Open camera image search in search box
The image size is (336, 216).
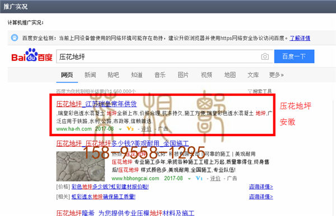click(265, 56)
